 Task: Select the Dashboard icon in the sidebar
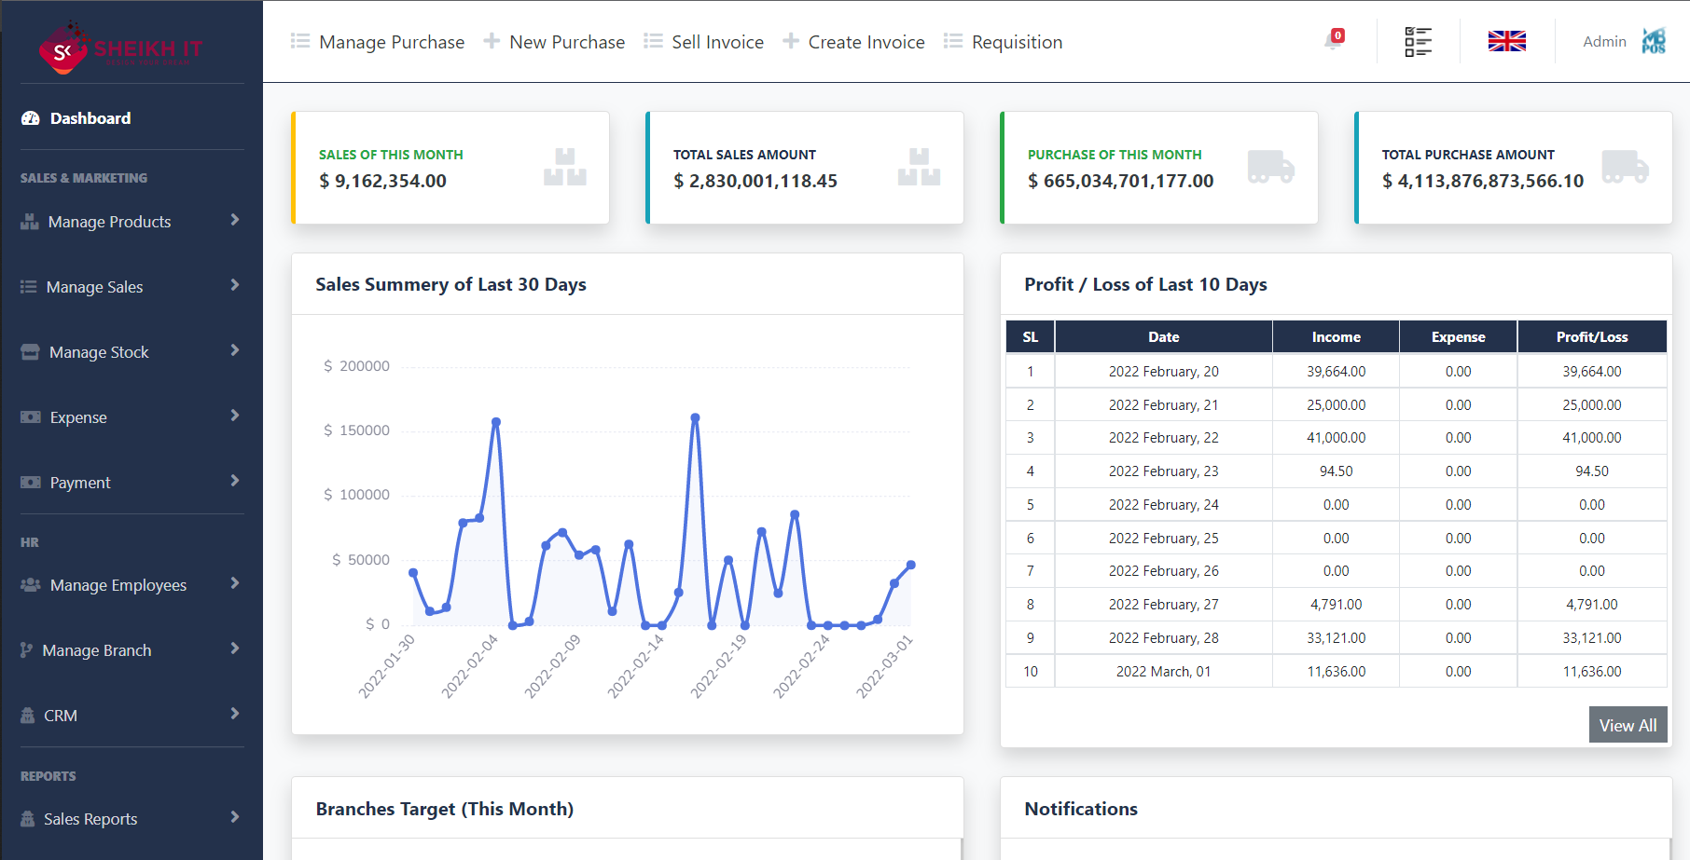pyautogui.click(x=29, y=117)
